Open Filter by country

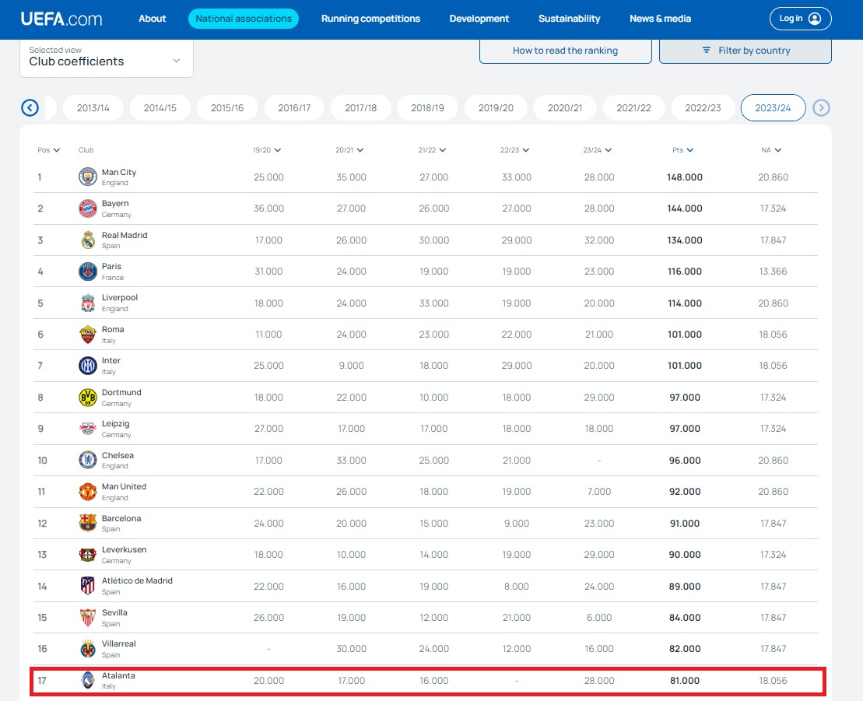click(x=745, y=51)
